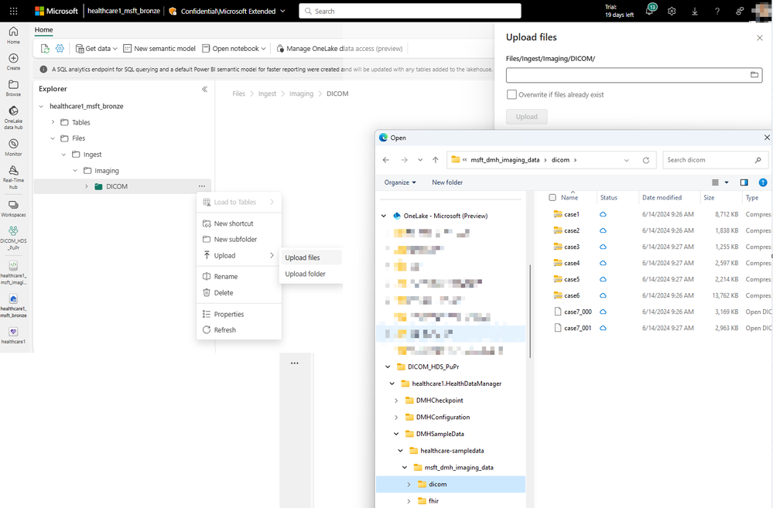The height and width of the screenshot is (508, 773).
Task: Go back in the Open dialog
Action: coord(386,160)
